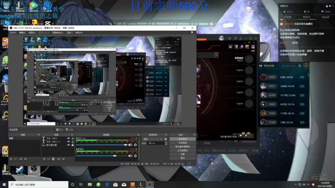The image size is (335, 188).
Task: Open source properties via the gear icon
Action: pyautogui.click(x=53, y=159)
